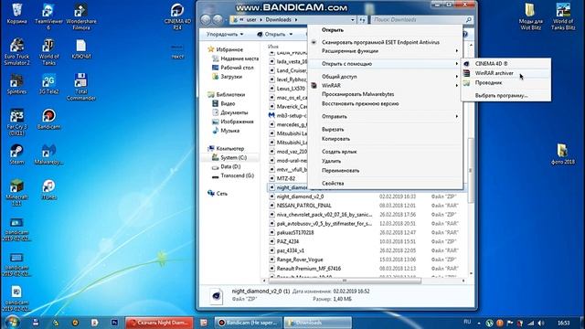Image resolution: width=585 pixels, height=329 pixels.
Task: Open 3G Tele2 desktop shortcut
Action: coord(48,84)
